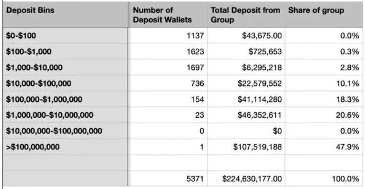Click the $46,352,611 deposit cell
Viewport: 365px width, 189px height.
click(246, 115)
